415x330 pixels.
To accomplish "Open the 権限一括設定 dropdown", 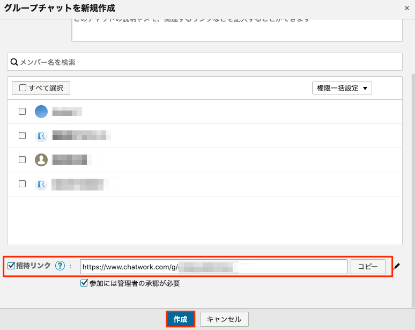I will [x=342, y=88].
